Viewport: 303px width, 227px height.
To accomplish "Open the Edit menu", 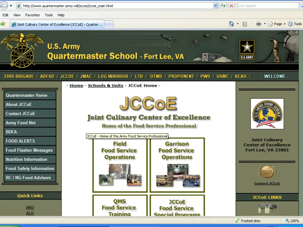I will (5, 15).
